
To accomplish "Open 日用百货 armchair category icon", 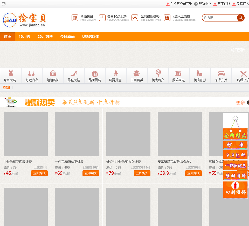I will [137, 74].
